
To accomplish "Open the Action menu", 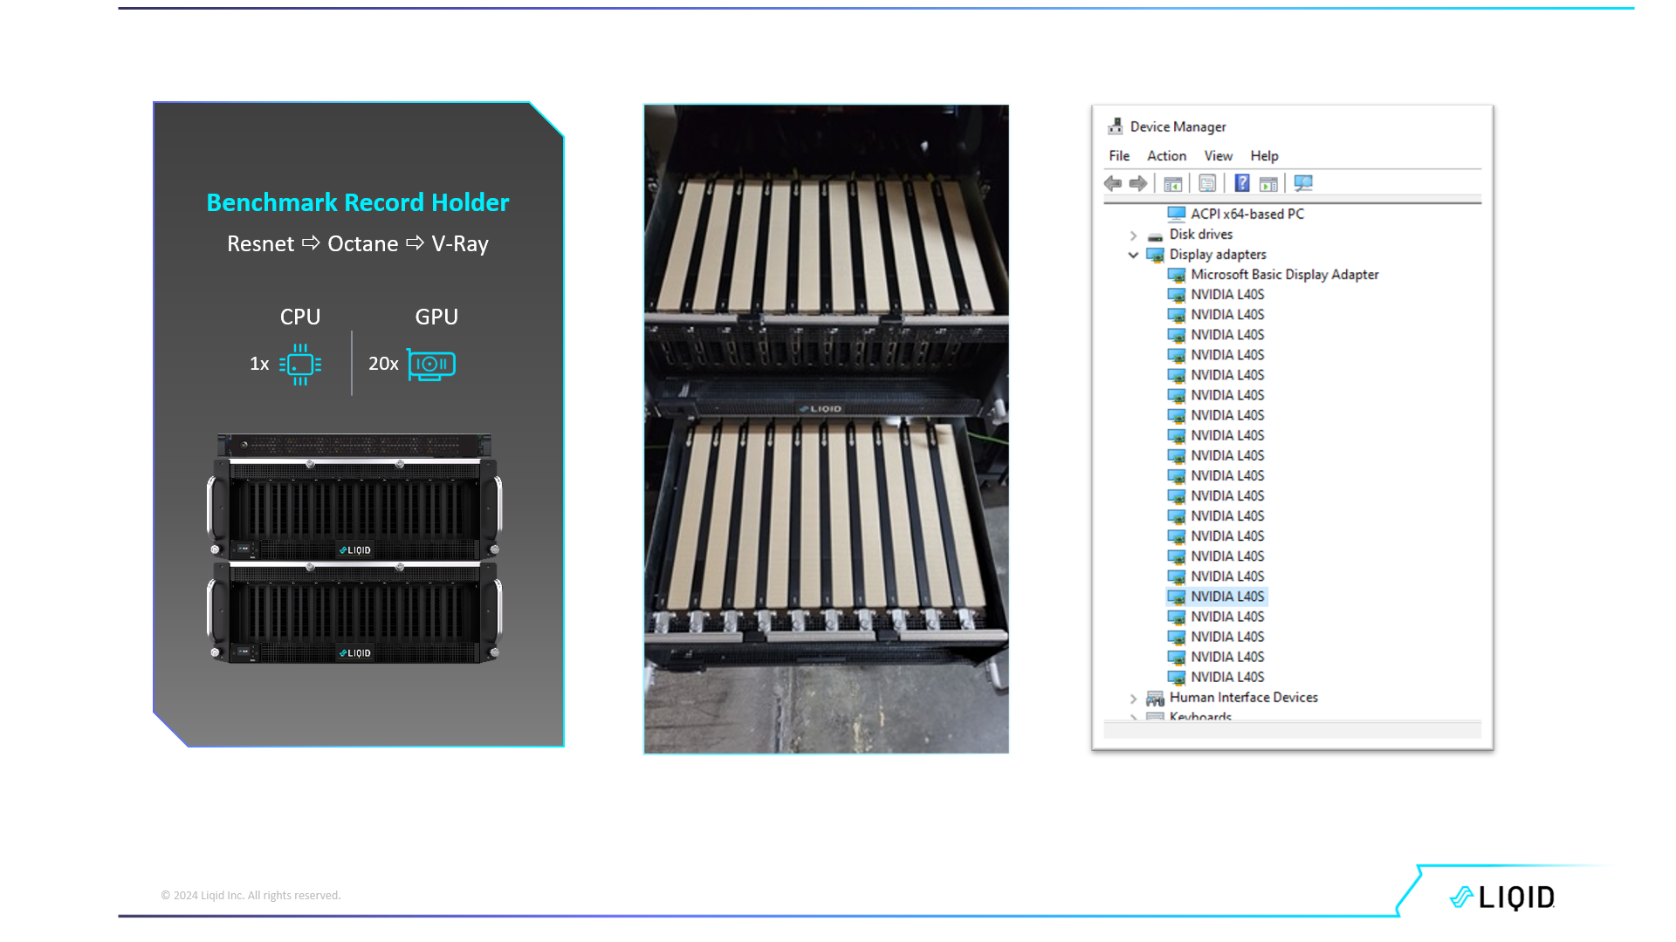I will point(1166,155).
